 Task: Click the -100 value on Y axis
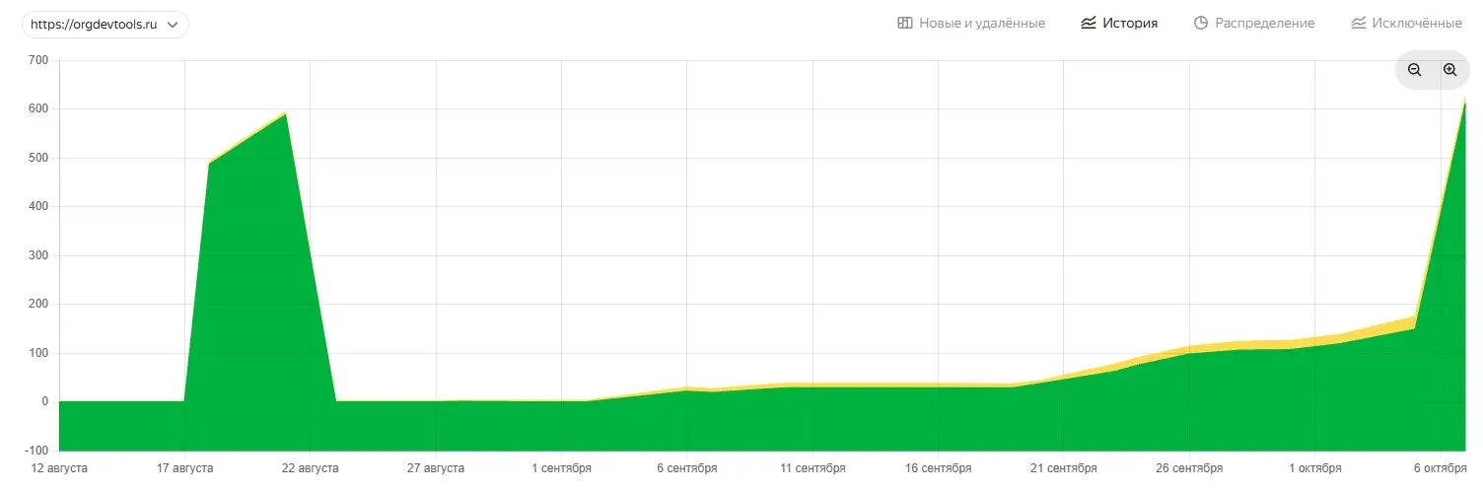click(36, 451)
